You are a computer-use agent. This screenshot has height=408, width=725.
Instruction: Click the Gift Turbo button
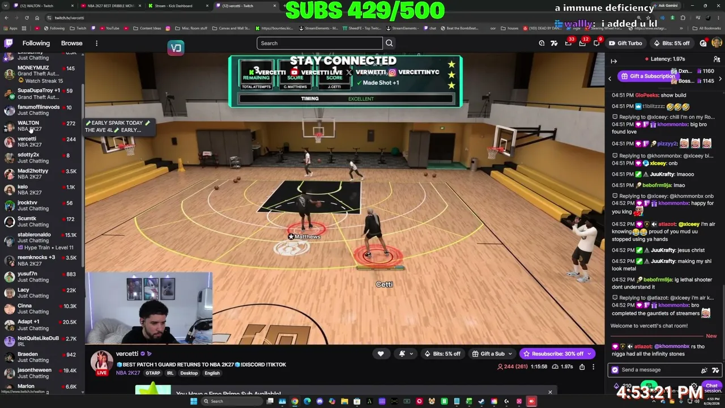click(x=625, y=43)
